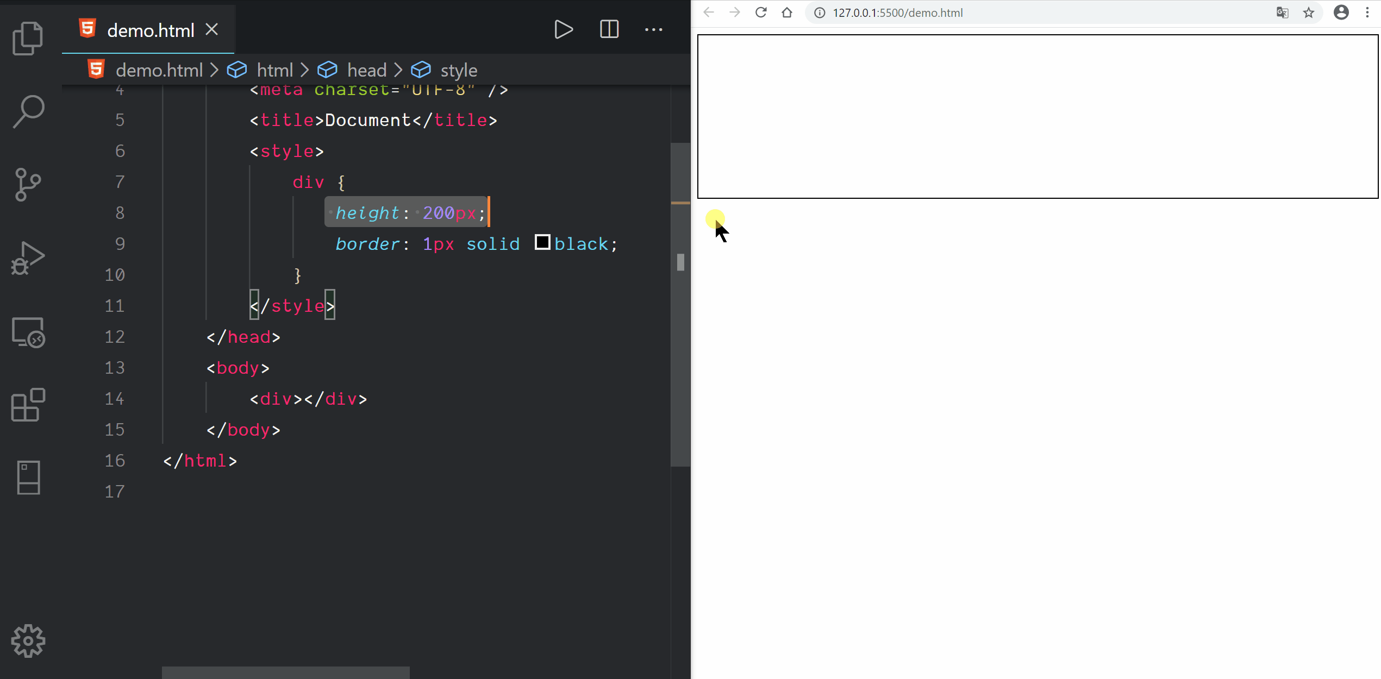Image resolution: width=1381 pixels, height=679 pixels.
Task: Reload the browser page
Action: point(761,12)
